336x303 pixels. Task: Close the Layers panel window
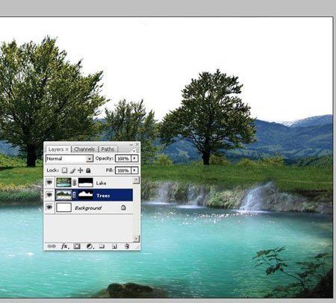tap(137, 144)
